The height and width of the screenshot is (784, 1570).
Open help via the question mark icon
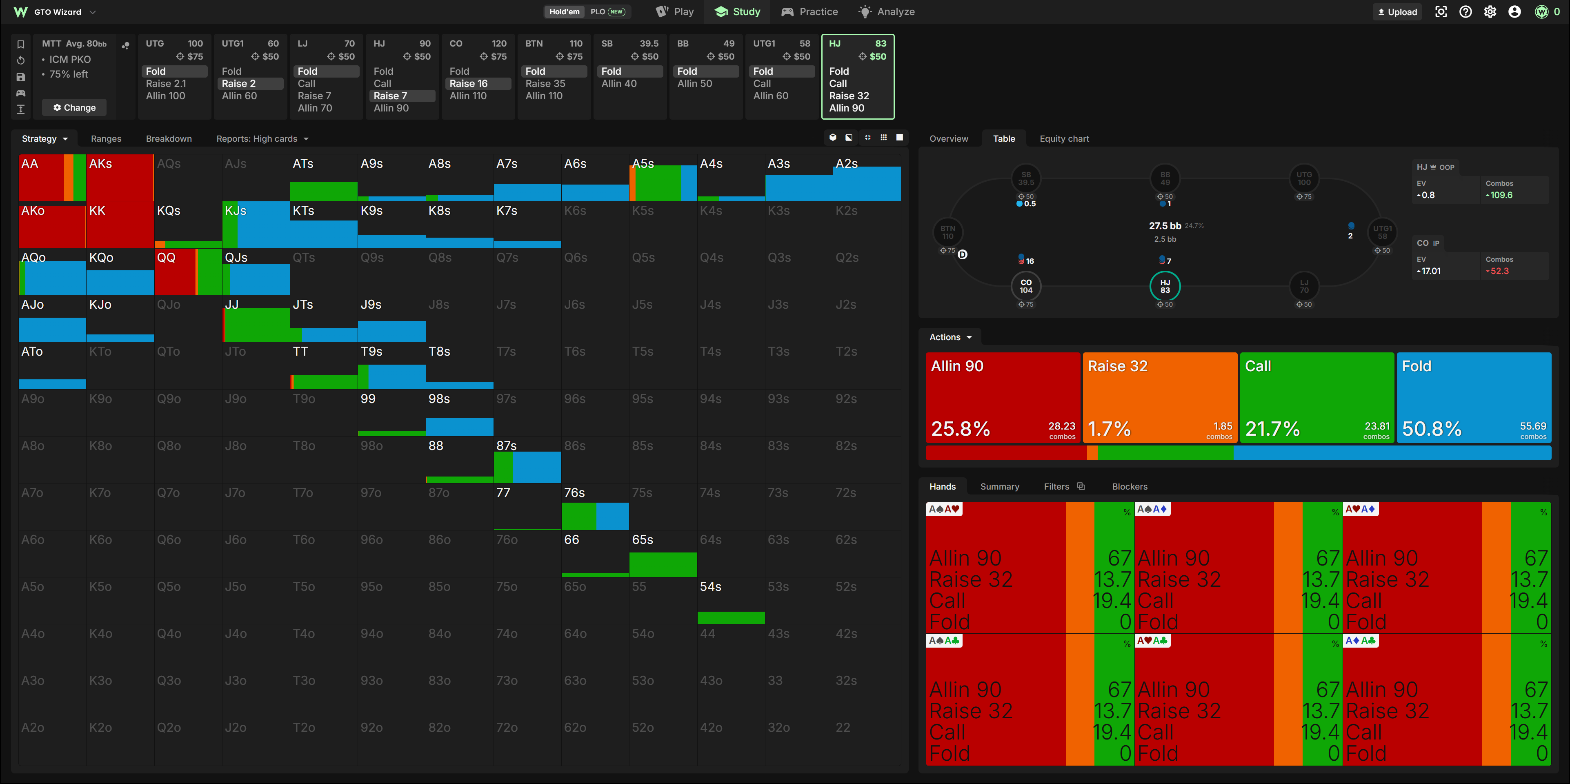(x=1466, y=11)
